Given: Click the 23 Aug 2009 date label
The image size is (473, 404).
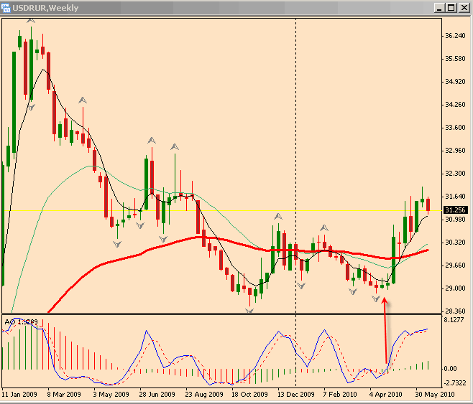Looking at the screenshot, I should tap(204, 394).
